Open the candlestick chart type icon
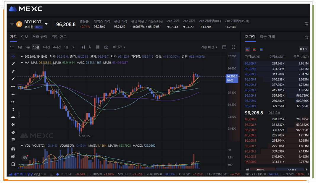 pos(83,47)
